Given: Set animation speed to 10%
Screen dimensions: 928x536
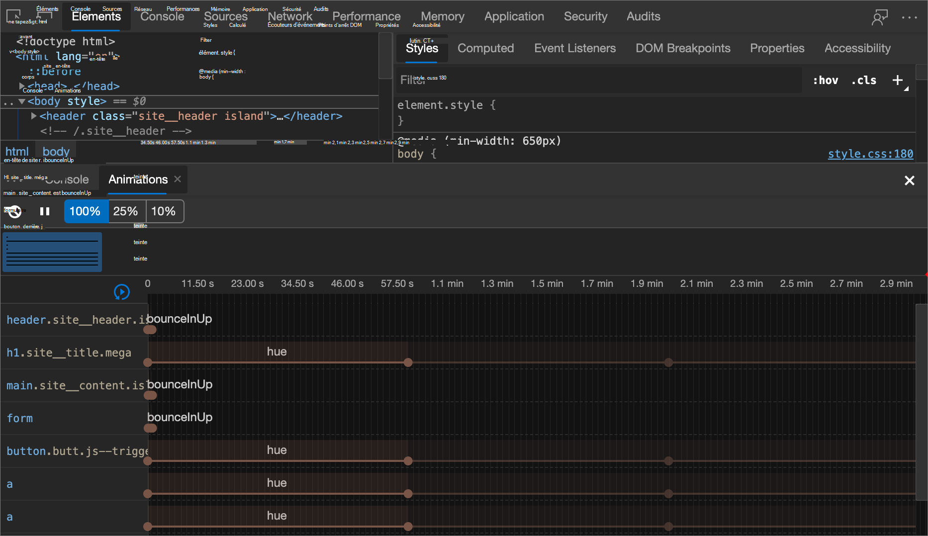Looking at the screenshot, I should (163, 211).
